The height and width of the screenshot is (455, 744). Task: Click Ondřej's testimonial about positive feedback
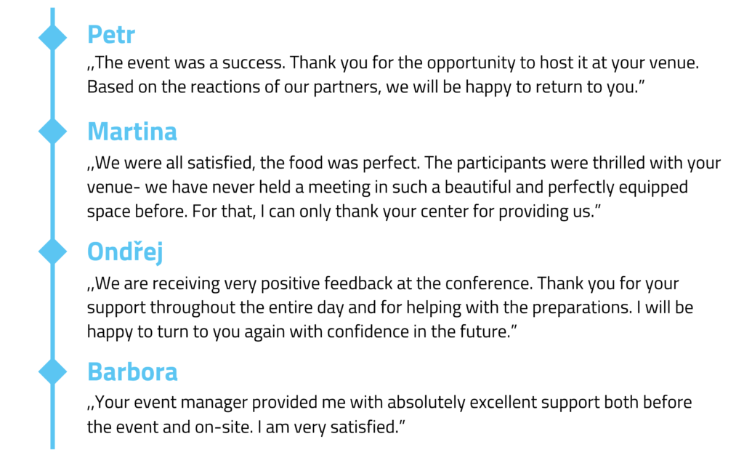point(390,307)
